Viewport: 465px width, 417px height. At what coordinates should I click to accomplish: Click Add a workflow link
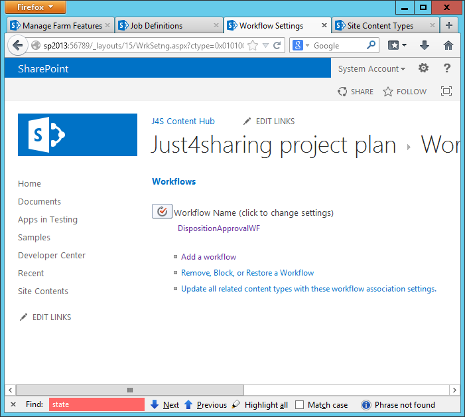click(208, 257)
